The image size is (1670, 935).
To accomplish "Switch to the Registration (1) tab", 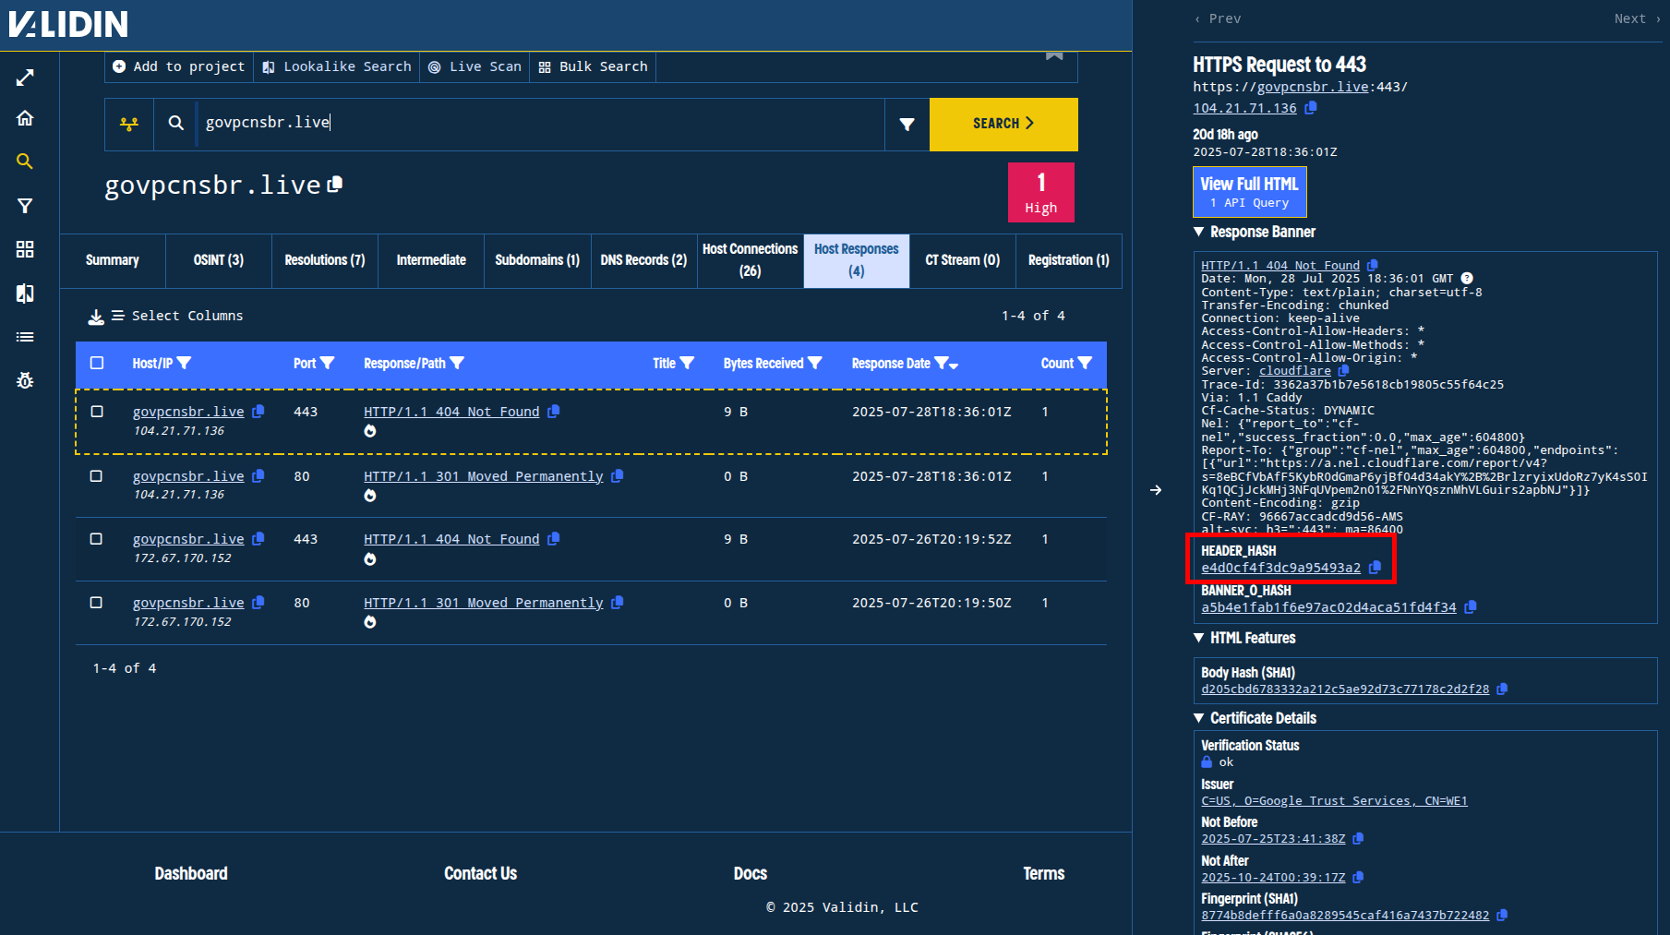I will pos(1069,260).
